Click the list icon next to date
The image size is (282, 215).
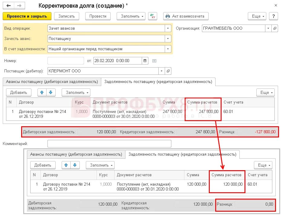coord(154,61)
